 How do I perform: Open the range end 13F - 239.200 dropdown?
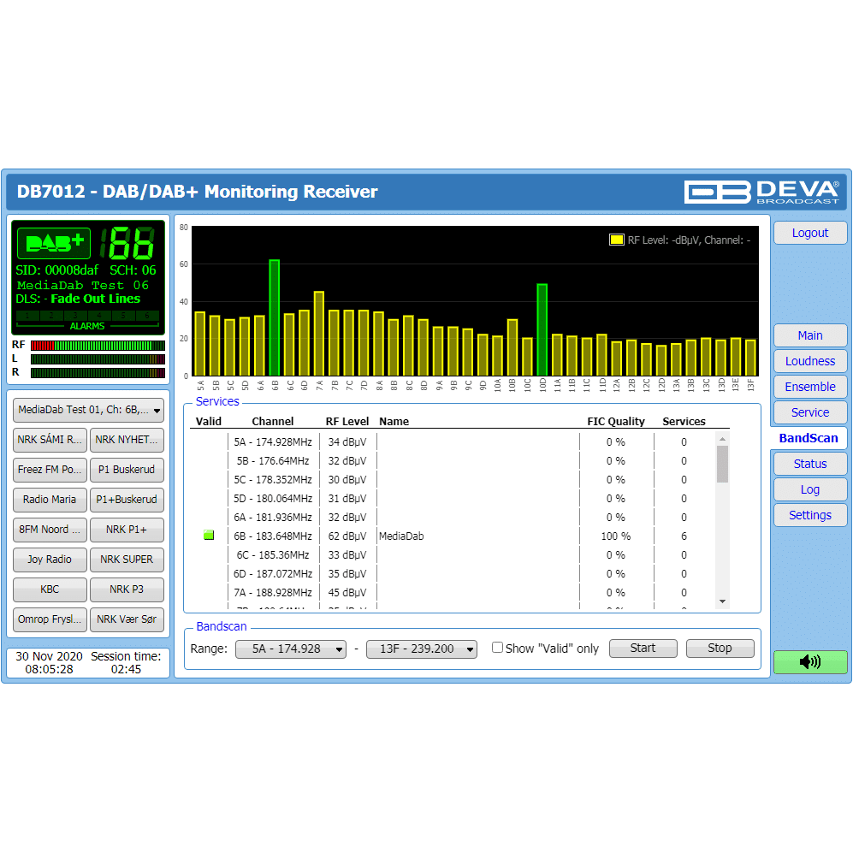tap(421, 649)
